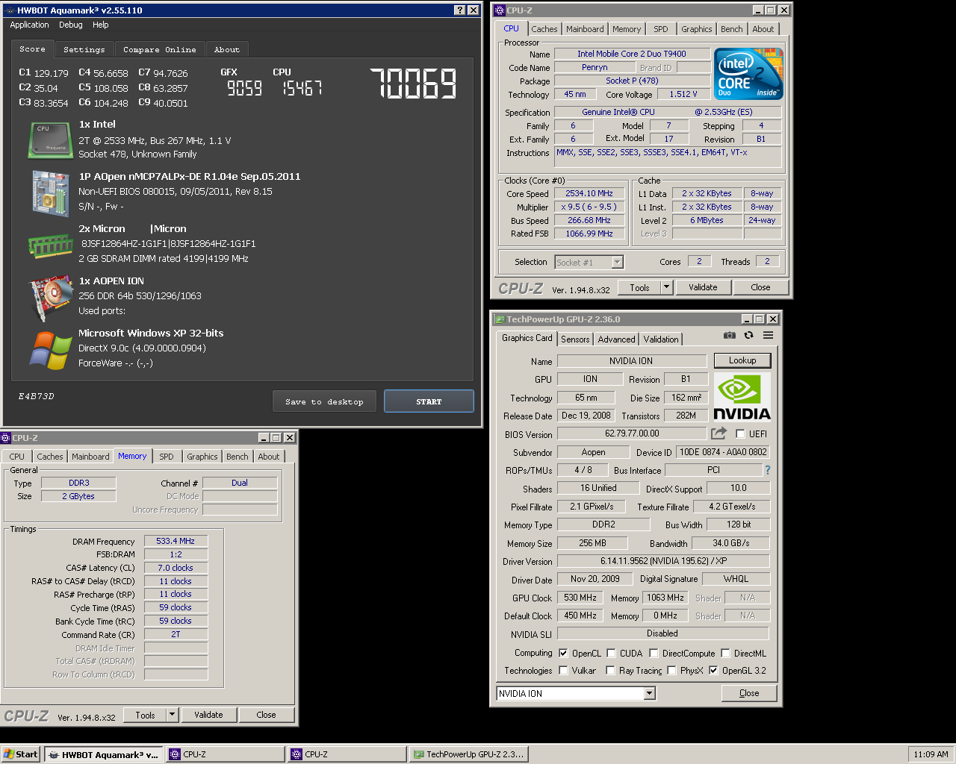Click the CPU chip icon in Aquamark

[x=50, y=140]
